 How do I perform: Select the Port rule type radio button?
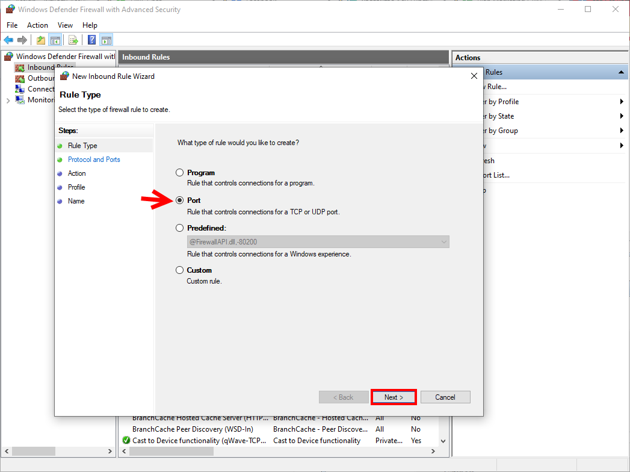(x=179, y=200)
